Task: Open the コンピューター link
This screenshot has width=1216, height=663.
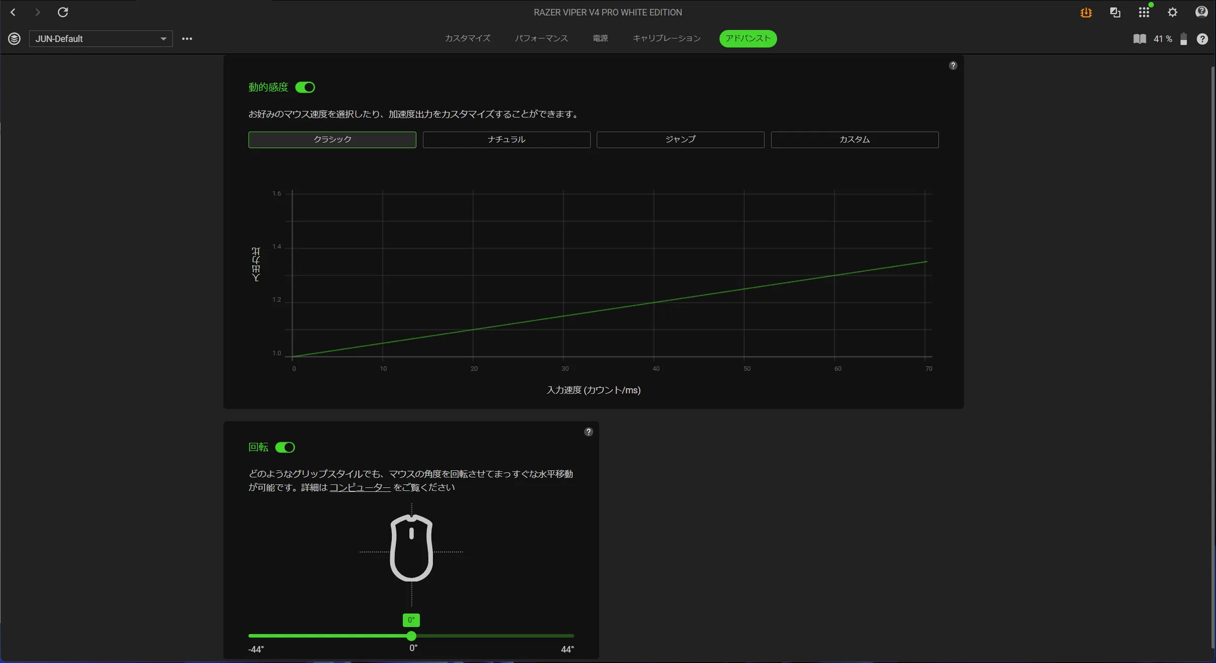Action: pyautogui.click(x=360, y=487)
